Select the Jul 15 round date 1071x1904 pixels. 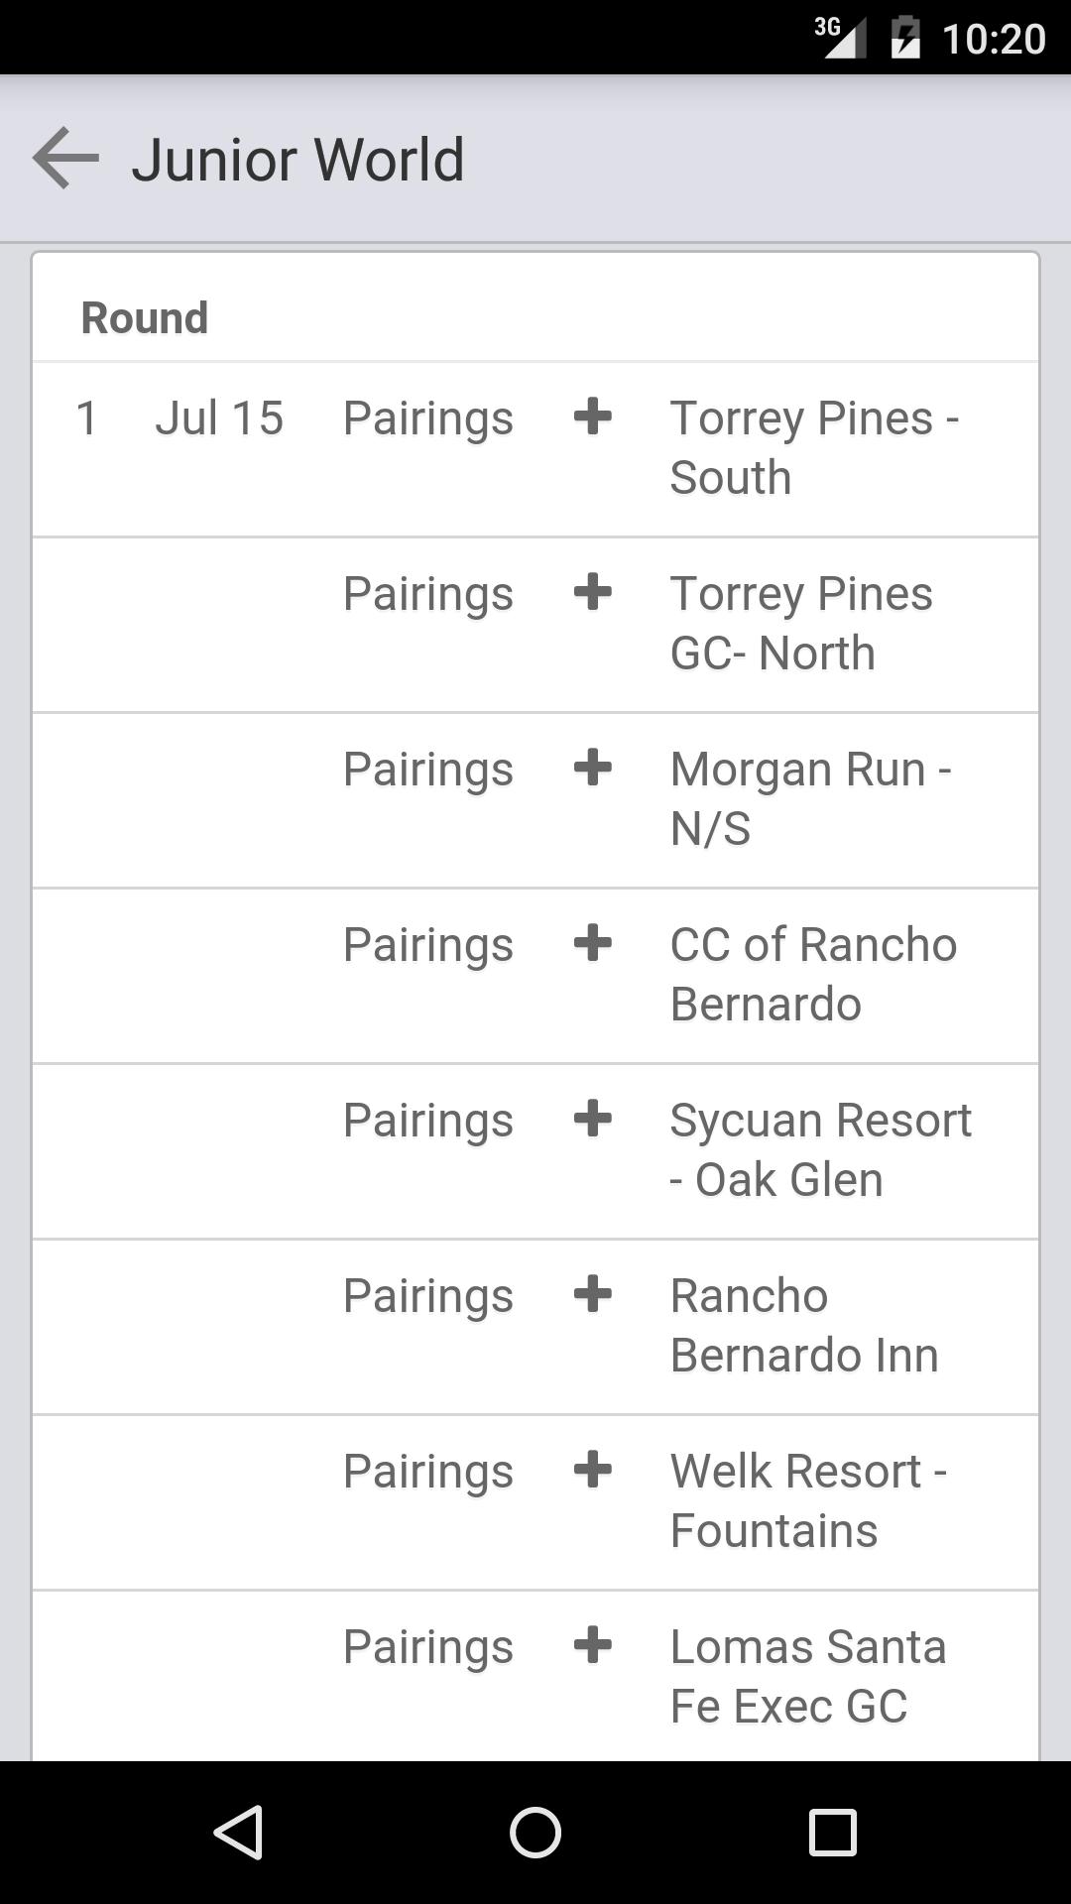point(219,418)
